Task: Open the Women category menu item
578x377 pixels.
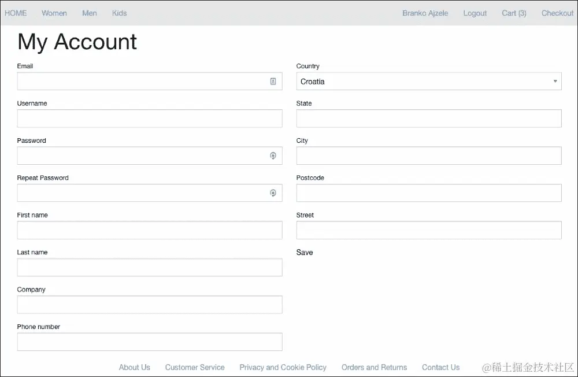Action: [x=54, y=13]
